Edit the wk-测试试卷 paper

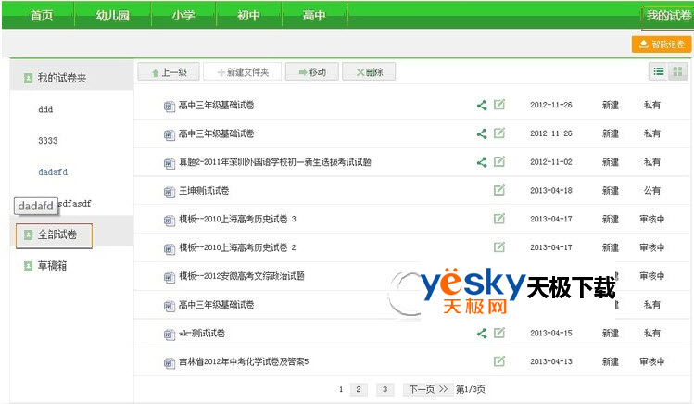(x=499, y=333)
